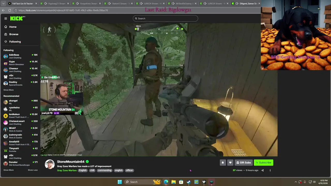Click the Gift Subs button

click(x=243, y=162)
